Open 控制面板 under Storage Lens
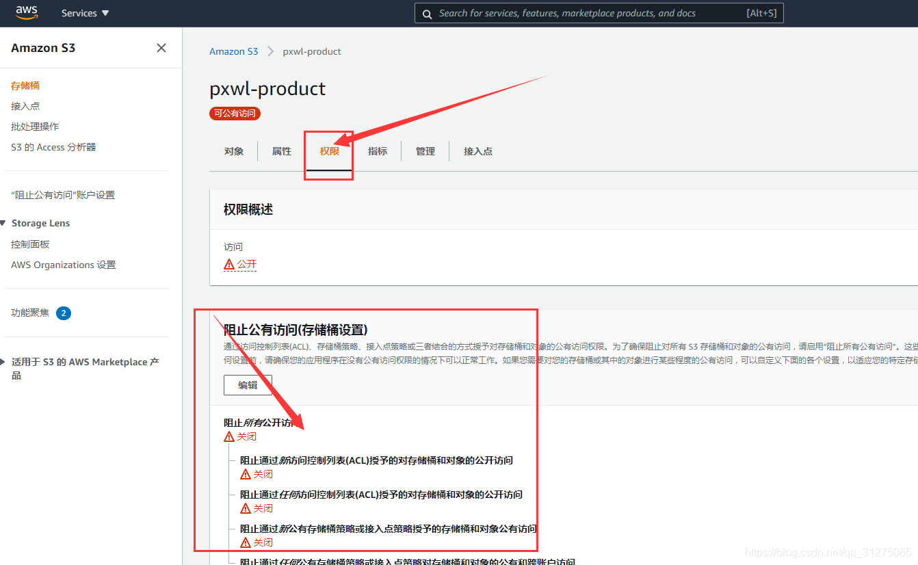This screenshot has width=918, height=565. click(x=30, y=244)
